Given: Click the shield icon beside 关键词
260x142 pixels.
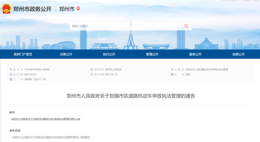Looking at the screenshot, I should 172,69.
